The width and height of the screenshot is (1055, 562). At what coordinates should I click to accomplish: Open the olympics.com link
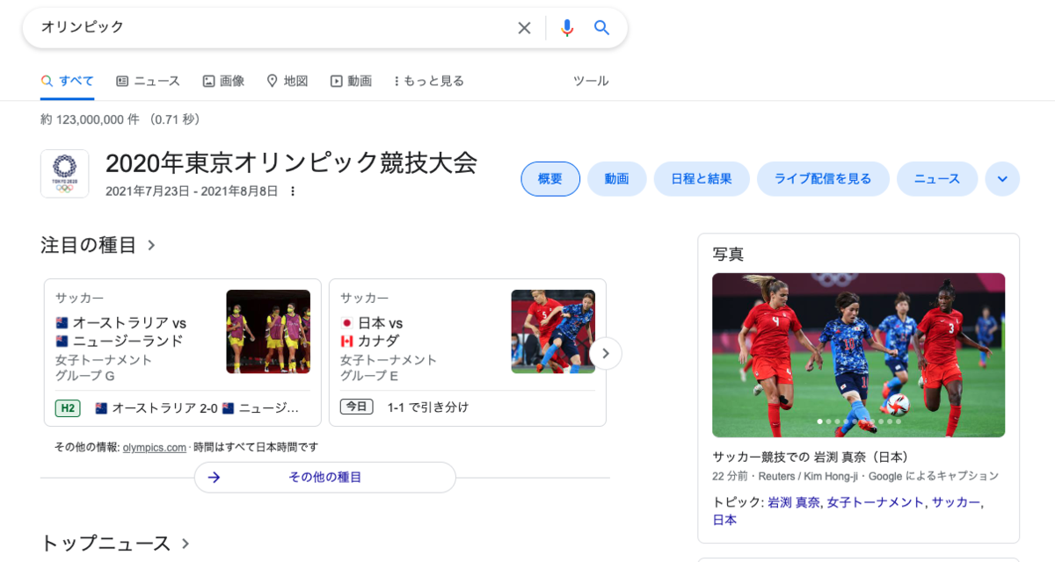pos(155,448)
